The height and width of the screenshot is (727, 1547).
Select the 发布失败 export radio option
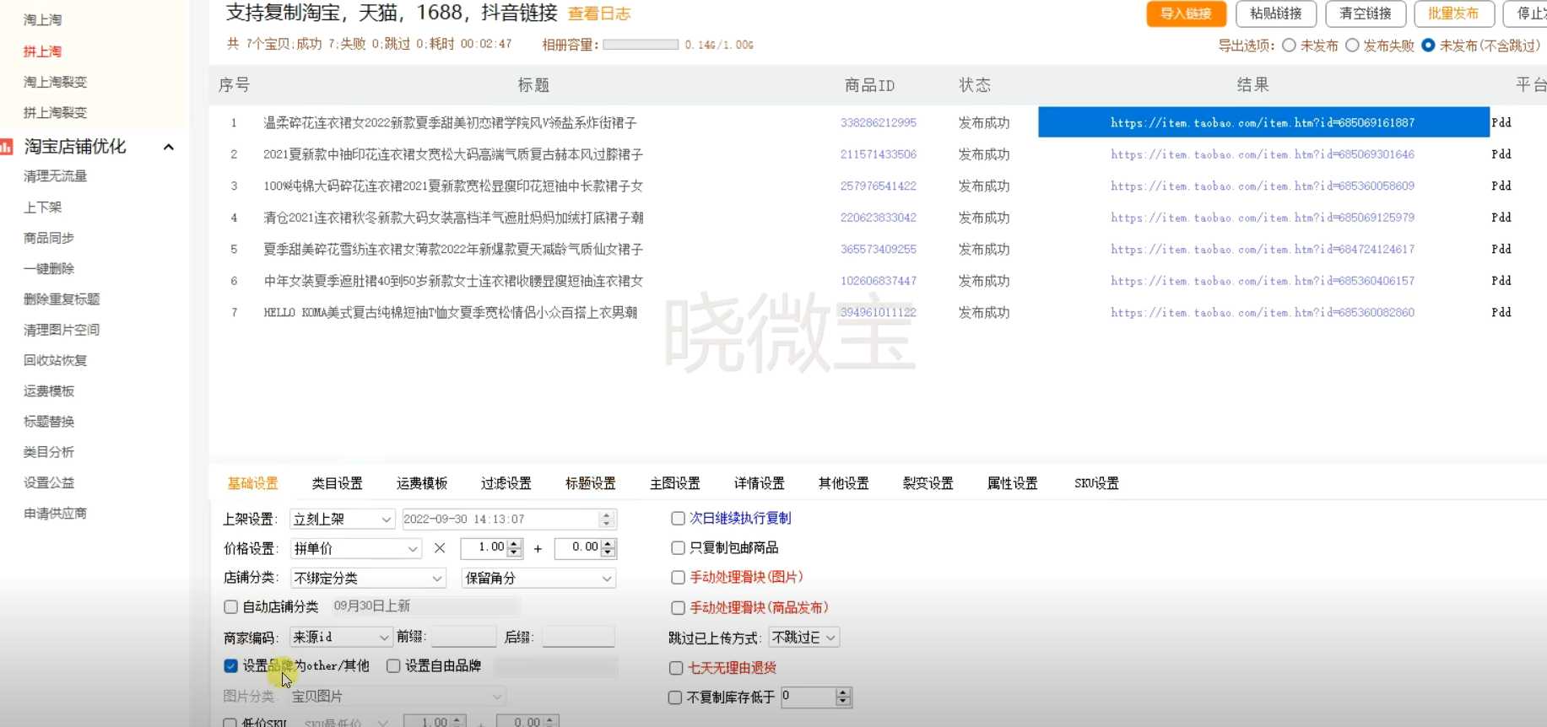(1352, 46)
